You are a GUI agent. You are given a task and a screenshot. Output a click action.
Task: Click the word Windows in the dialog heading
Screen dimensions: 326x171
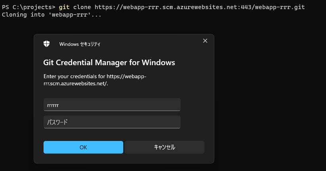158,62
